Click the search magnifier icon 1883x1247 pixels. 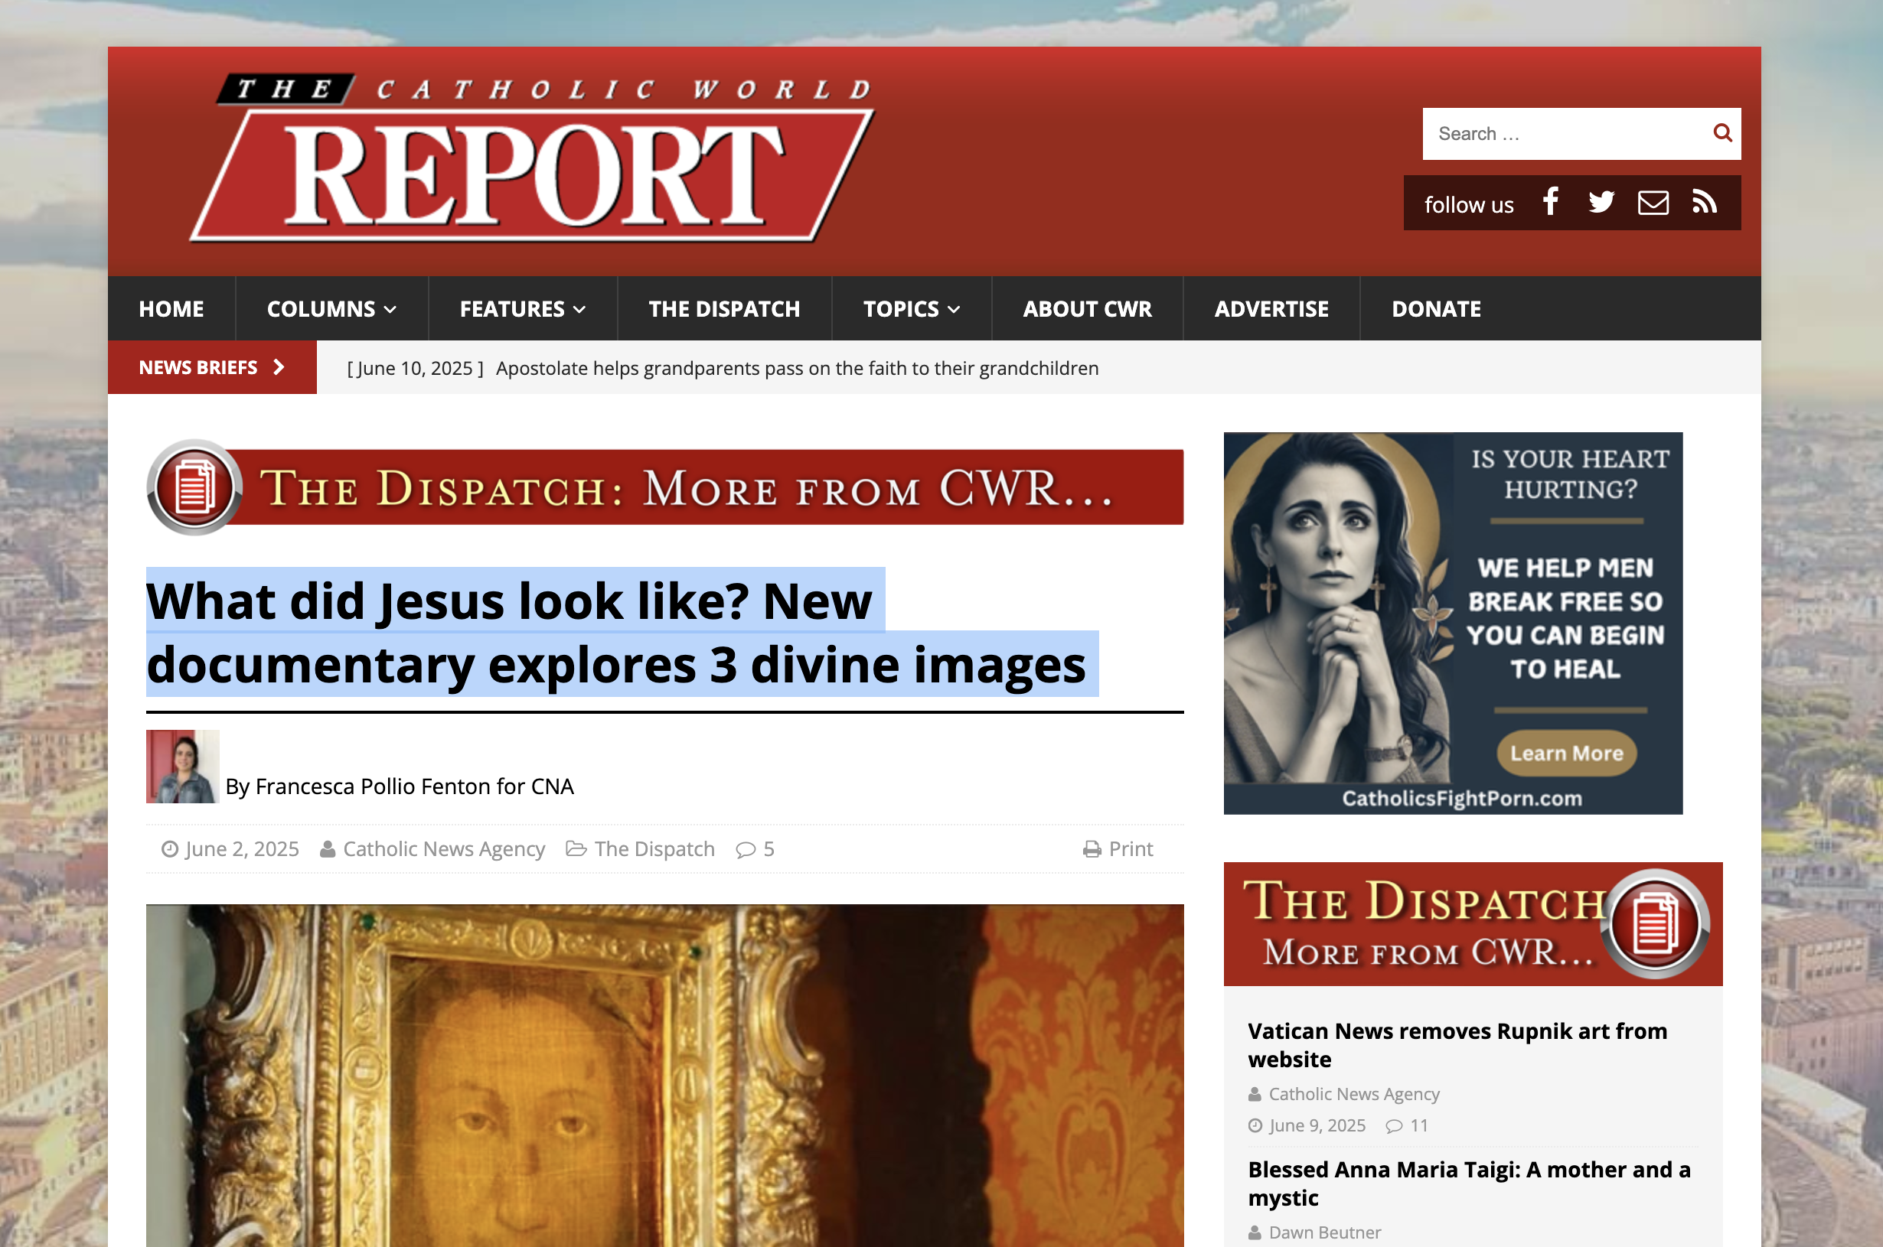[x=1721, y=133]
